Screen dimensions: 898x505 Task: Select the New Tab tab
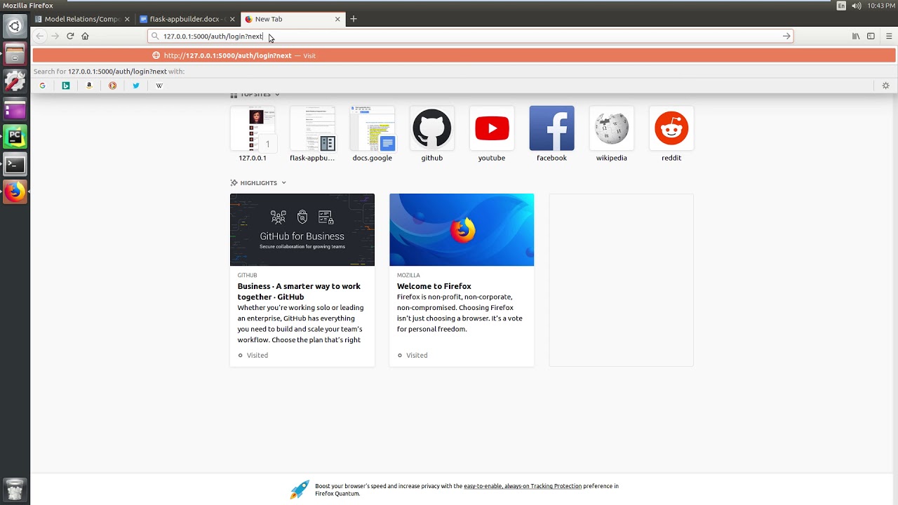coord(292,19)
